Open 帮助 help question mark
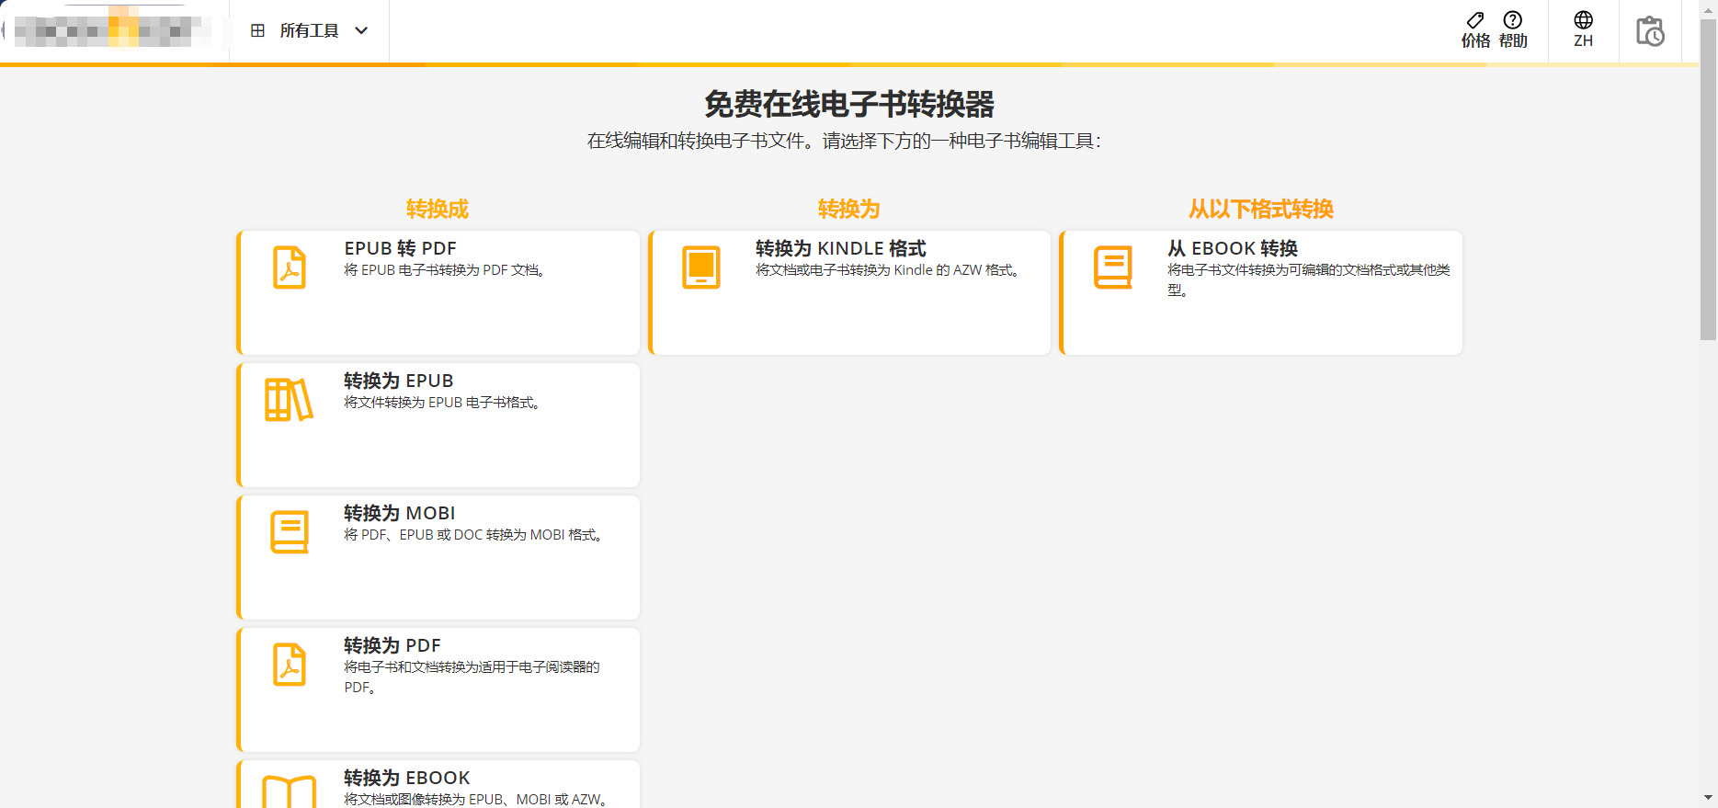The image size is (1718, 808). (x=1512, y=20)
